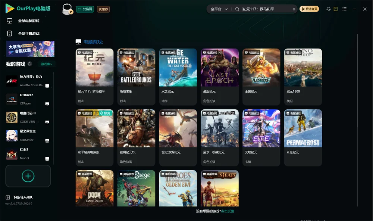The width and height of the screenshot is (373, 221).
Task: Click the 射击 tag under 绝地求生
Action: coord(123,101)
